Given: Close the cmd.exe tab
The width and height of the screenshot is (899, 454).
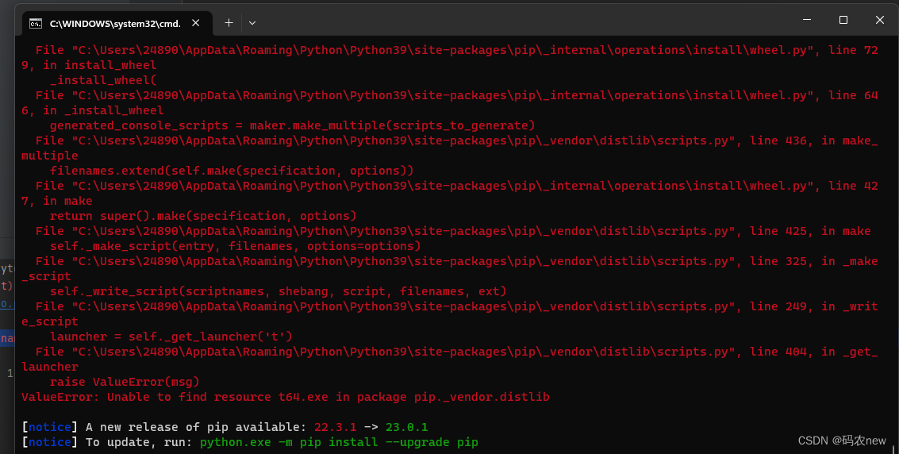Looking at the screenshot, I should tap(195, 23).
